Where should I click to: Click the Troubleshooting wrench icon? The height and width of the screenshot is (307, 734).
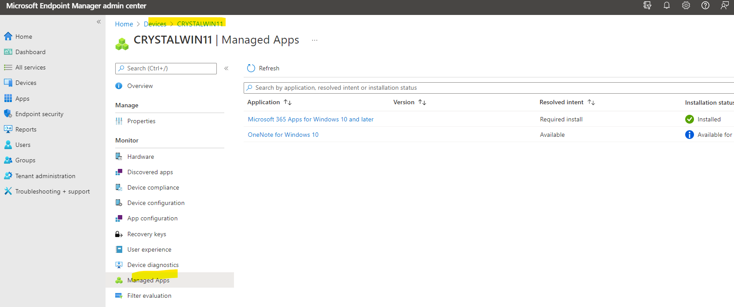[8, 191]
